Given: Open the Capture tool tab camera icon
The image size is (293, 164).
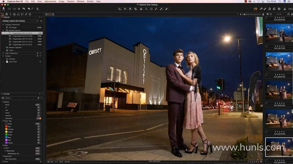Looking at the screenshot, I should 6,14.
